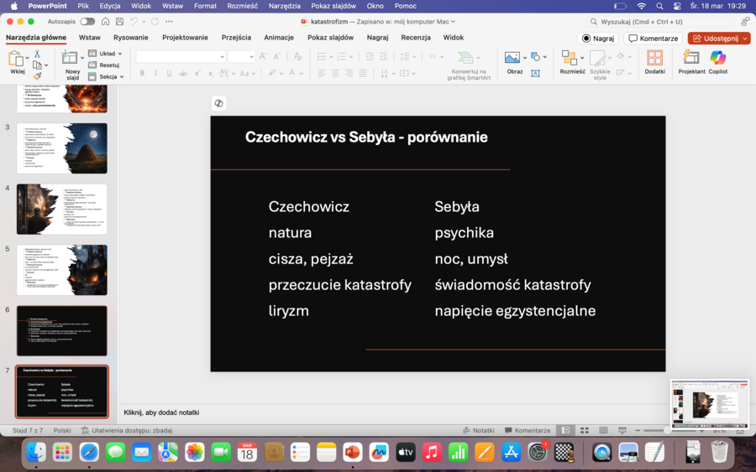
Task: Click the Udostępnij share button
Action: pyautogui.click(x=714, y=39)
